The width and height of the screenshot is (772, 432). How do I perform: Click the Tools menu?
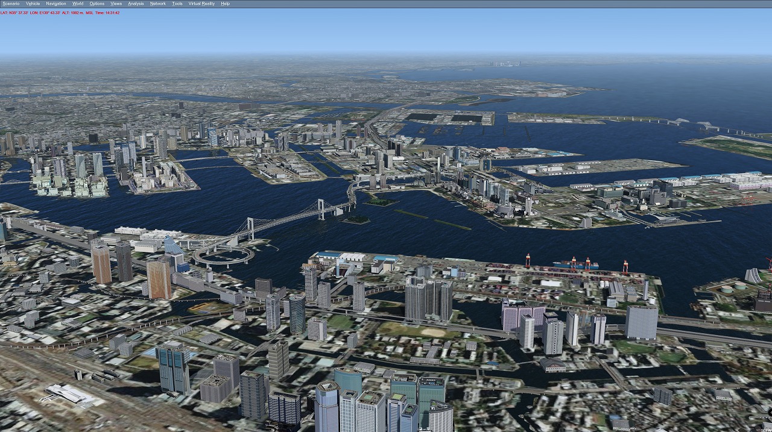coord(177,4)
